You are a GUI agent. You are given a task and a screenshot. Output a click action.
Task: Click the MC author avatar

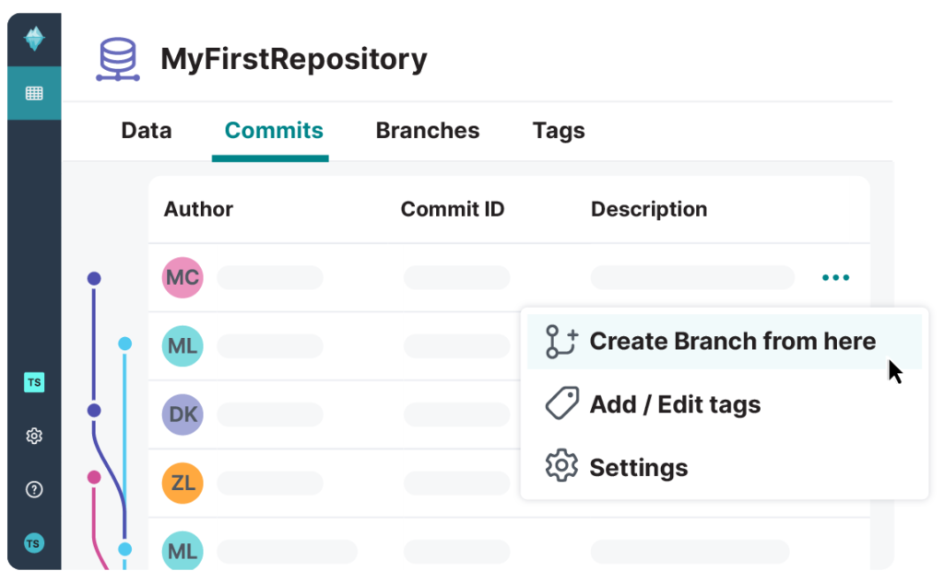(x=183, y=277)
